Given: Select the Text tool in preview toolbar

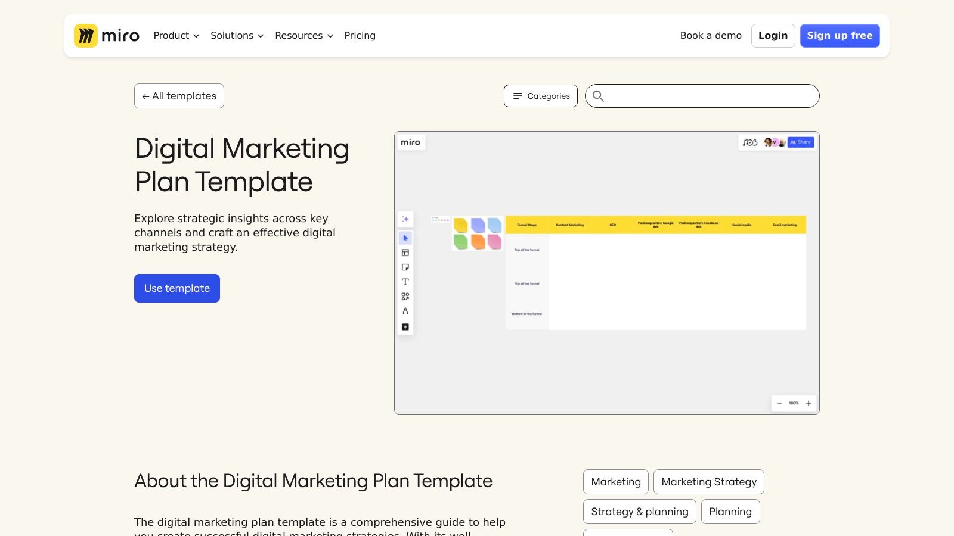Looking at the screenshot, I should tap(405, 282).
